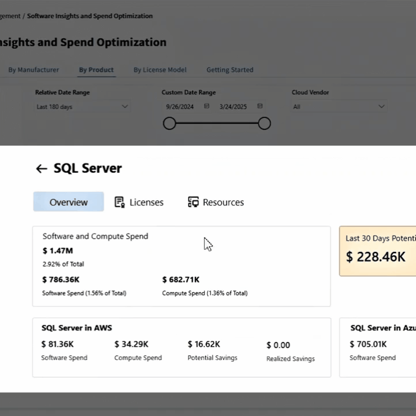This screenshot has height=416, width=416.
Task: Click the left handle of date range slider
Action: (169, 123)
